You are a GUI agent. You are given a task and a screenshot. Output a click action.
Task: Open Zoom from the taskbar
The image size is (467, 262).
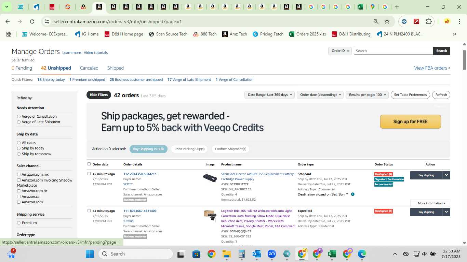coord(272,254)
